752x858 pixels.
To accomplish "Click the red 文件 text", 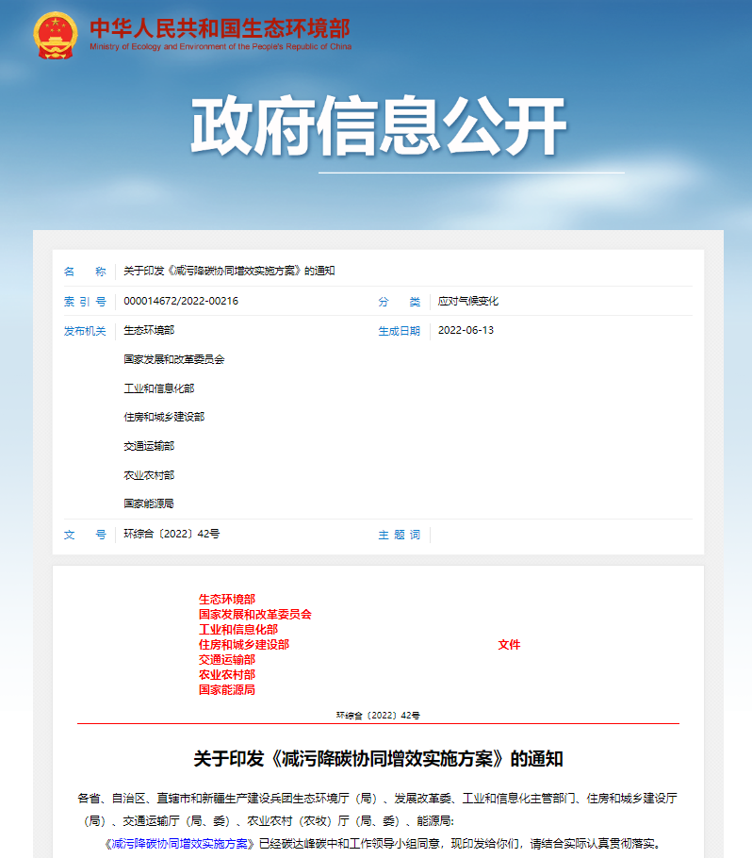I will (x=509, y=645).
